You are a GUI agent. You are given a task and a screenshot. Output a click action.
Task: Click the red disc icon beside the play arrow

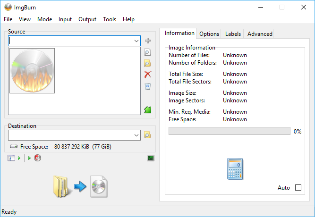[x=38, y=158]
